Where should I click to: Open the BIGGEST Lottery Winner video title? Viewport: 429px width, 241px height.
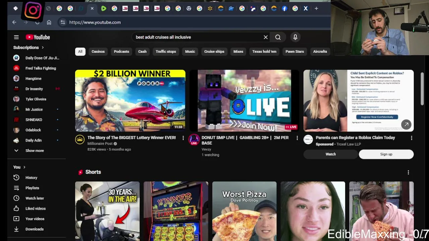[131, 138]
